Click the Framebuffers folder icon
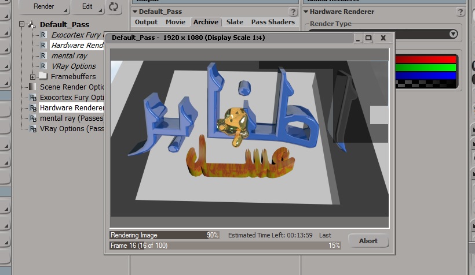This screenshot has height=275, width=475. point(43,76)
